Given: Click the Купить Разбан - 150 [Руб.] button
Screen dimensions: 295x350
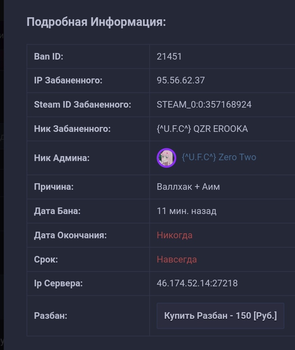Looking at the screenshot, I should (220, 315).
